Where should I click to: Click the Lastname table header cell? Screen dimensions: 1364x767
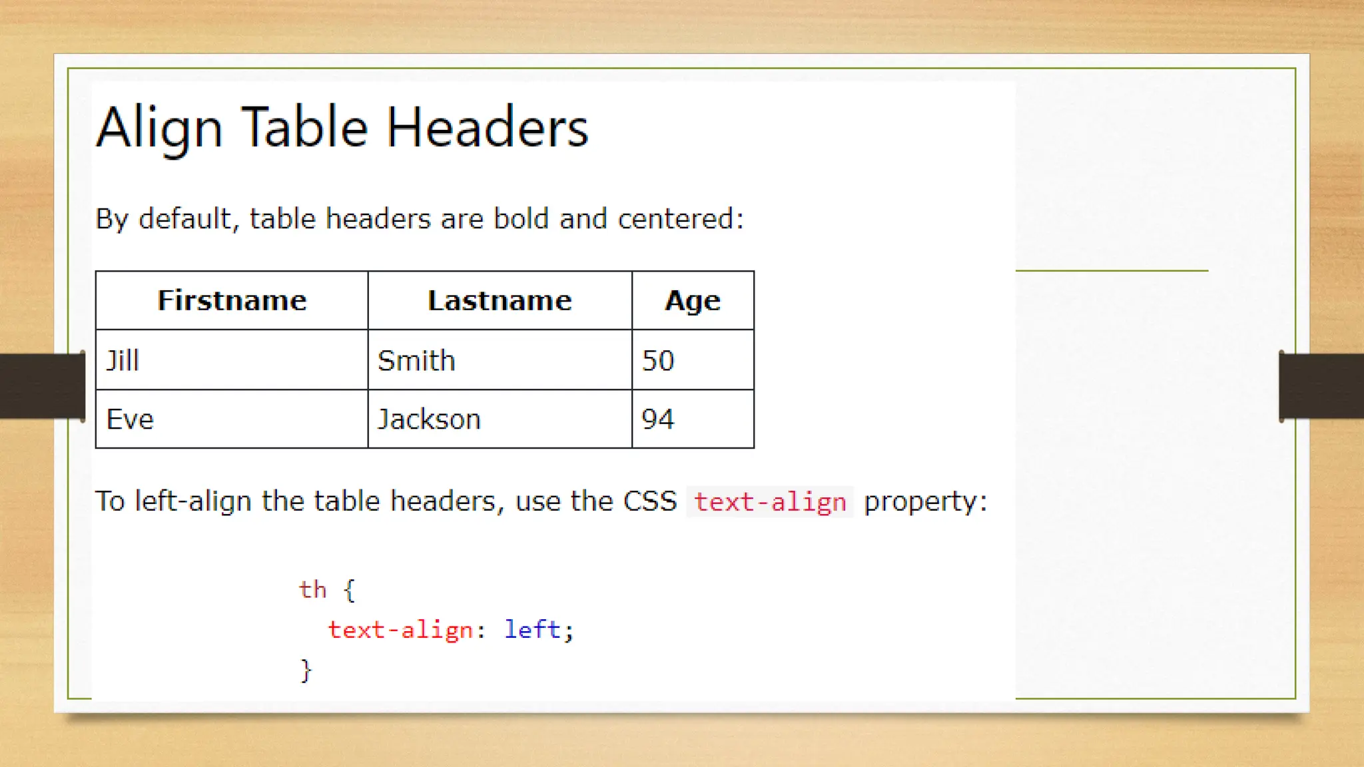click(x=500, y=301)
